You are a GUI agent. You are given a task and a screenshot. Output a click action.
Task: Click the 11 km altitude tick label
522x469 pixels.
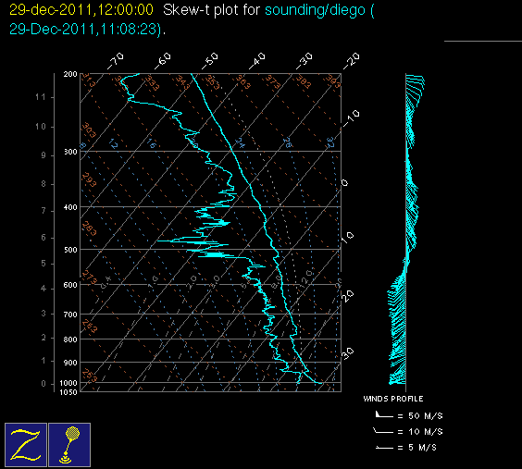click(x=41, y=97)
